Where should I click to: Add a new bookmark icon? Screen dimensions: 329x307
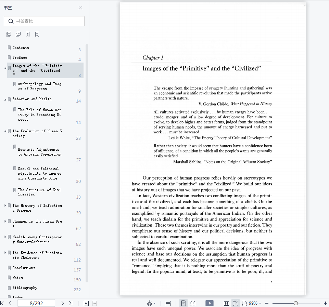point(27,34)
